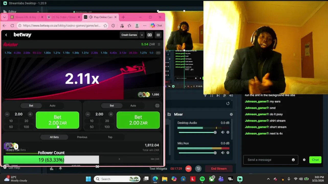Click the browser back button
The height and width of the screenshot is (184, 328).
[4, 26]
